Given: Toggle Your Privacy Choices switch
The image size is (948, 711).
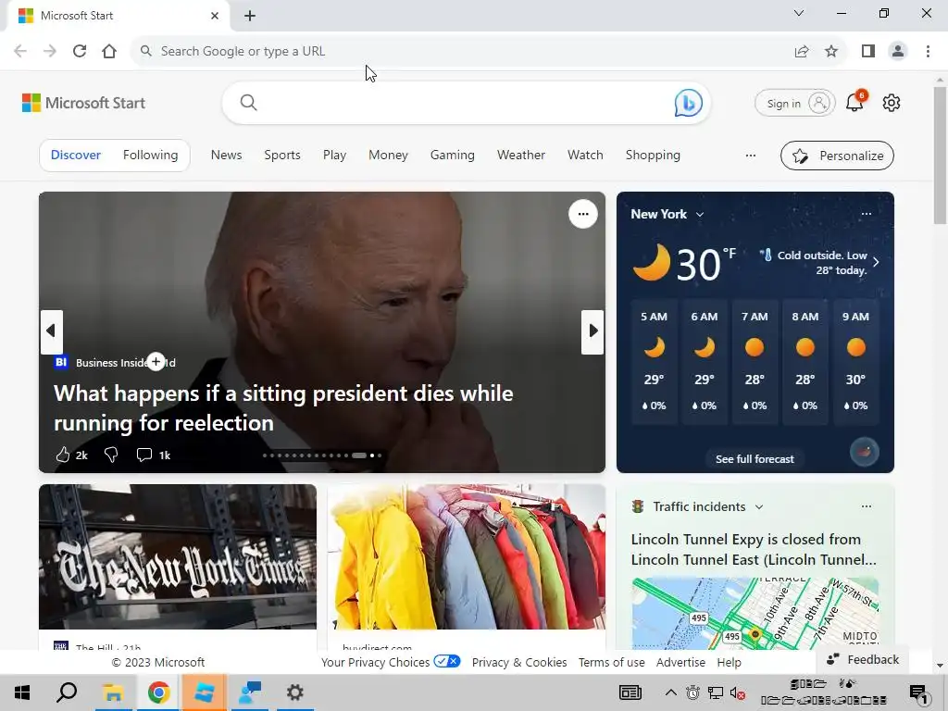Looking at the screenshot, I should [x=447, y=661].
